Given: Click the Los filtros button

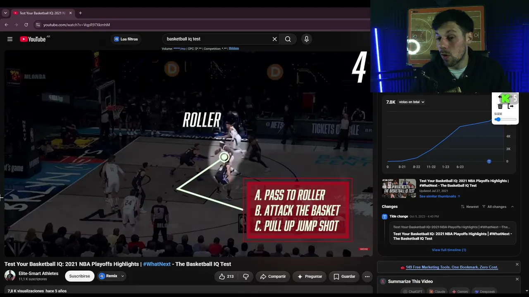Looking at the screenshot, I should [x=126, y=39].
